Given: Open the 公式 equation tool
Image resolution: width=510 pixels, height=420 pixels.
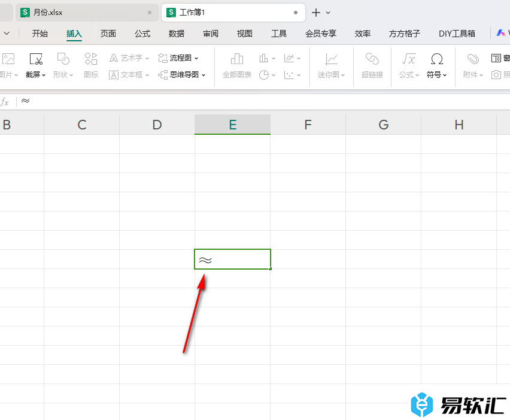Looking at the screenshot, I should coord(409,66).
